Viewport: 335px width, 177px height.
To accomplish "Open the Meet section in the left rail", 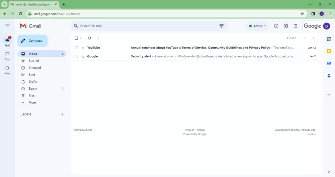I will tap(8, 70).
